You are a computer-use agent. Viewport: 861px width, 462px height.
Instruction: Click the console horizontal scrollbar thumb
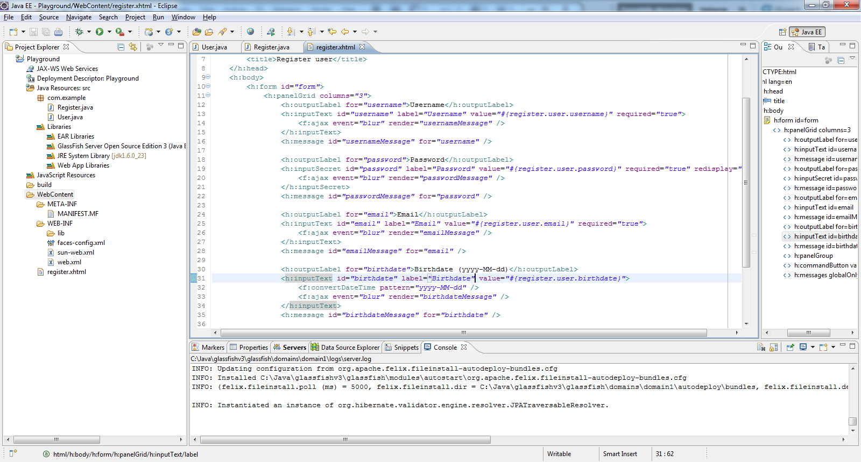[345, 439]
